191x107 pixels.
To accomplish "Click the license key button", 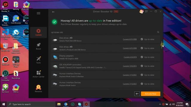I will (137, 94).
